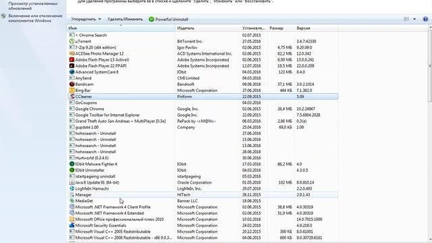Screen dimensions: 432x243
Task: Select Microsoft Visual C++ 2008 Redistributable x86
Action: coord(202,238)
